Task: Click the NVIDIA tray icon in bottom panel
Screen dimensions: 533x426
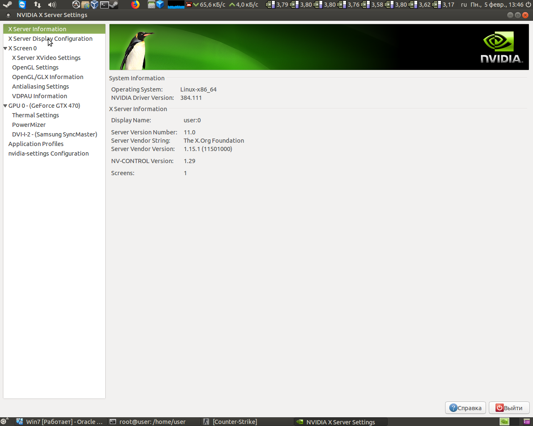Action: coord(504,421)
